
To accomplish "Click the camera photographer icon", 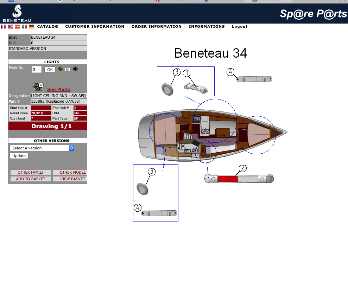I will tap(38, 87).
